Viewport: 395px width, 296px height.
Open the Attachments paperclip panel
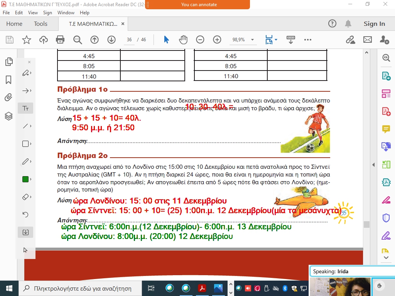point(8,98)
